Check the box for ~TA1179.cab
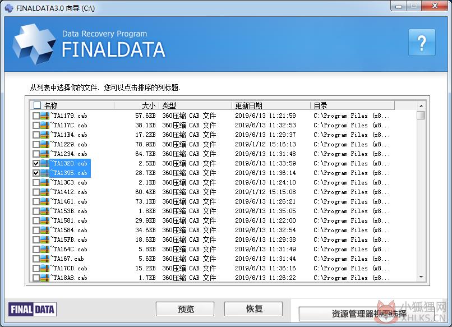 point(36,116)
